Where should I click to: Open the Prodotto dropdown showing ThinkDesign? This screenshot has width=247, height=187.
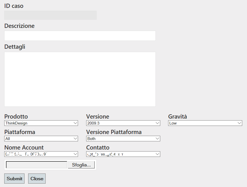(x=41, y=123)
